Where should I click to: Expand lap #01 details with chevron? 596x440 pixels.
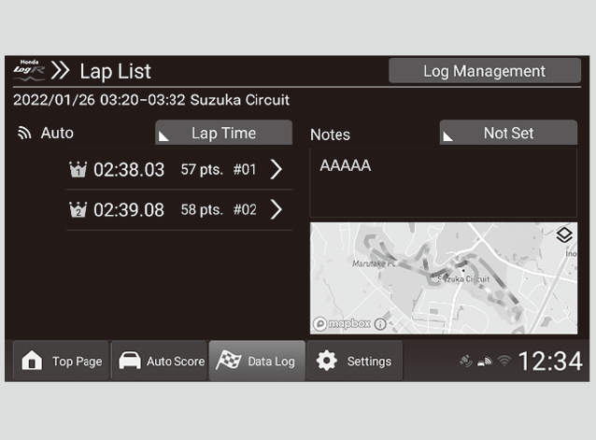(x=276, y=169)
